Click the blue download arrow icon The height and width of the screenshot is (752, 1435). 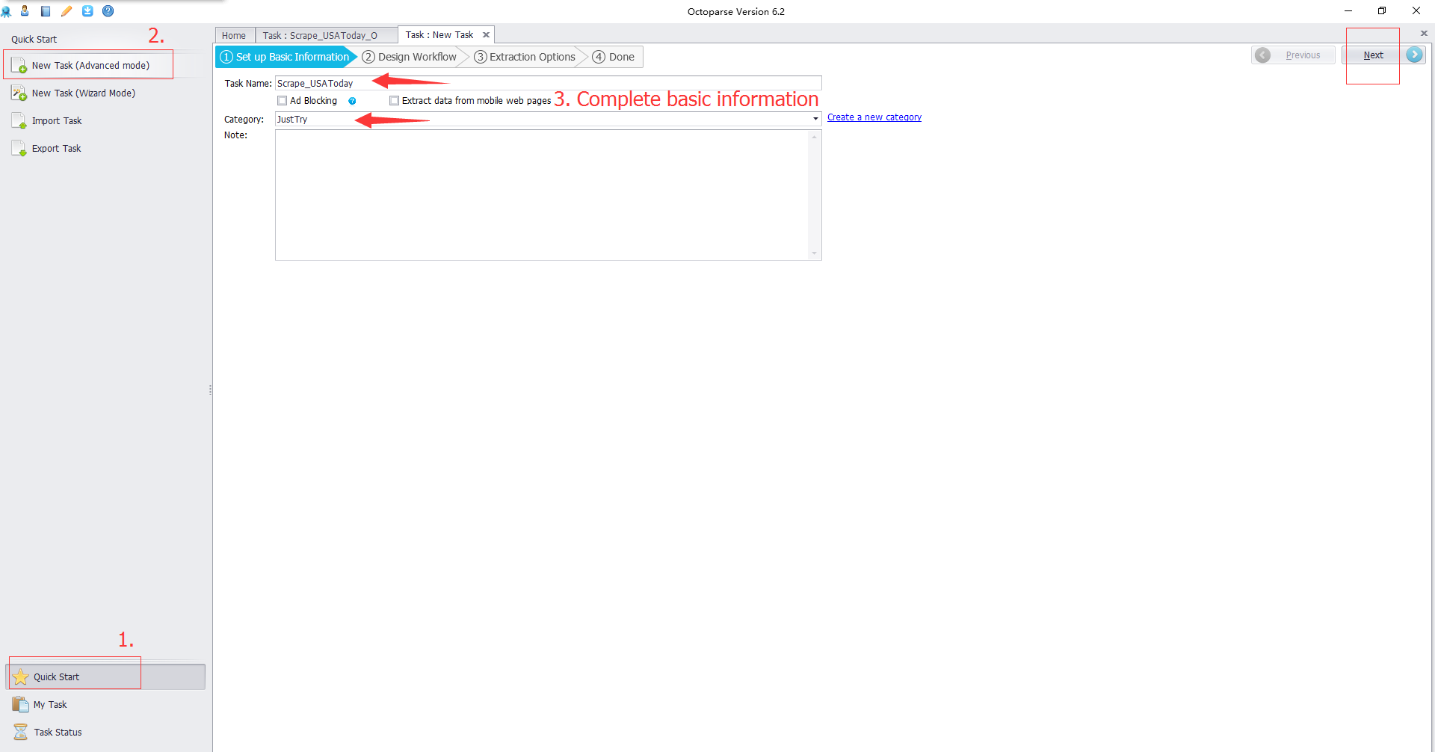pyautogui.click(x=87, y=11)
